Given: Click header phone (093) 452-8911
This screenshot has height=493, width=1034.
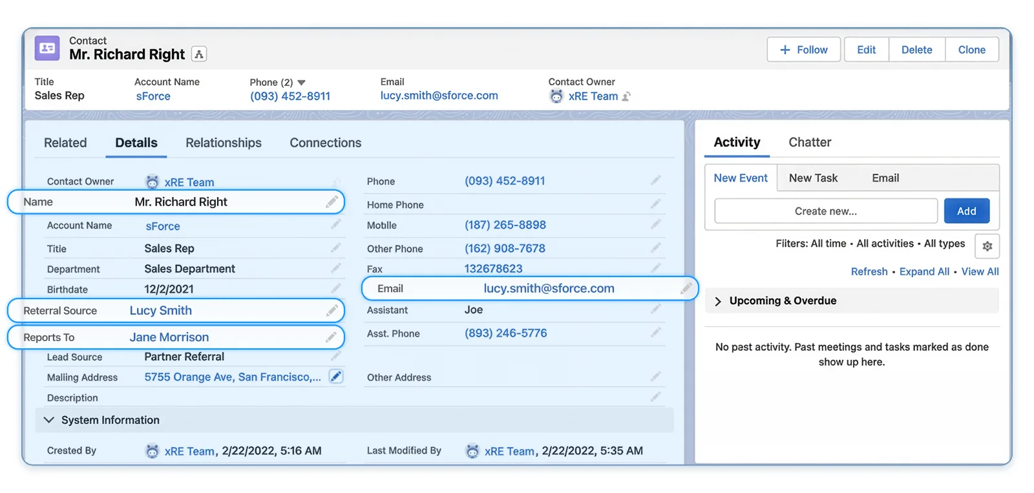Looking at the screenshot, I should coord(290,96).
